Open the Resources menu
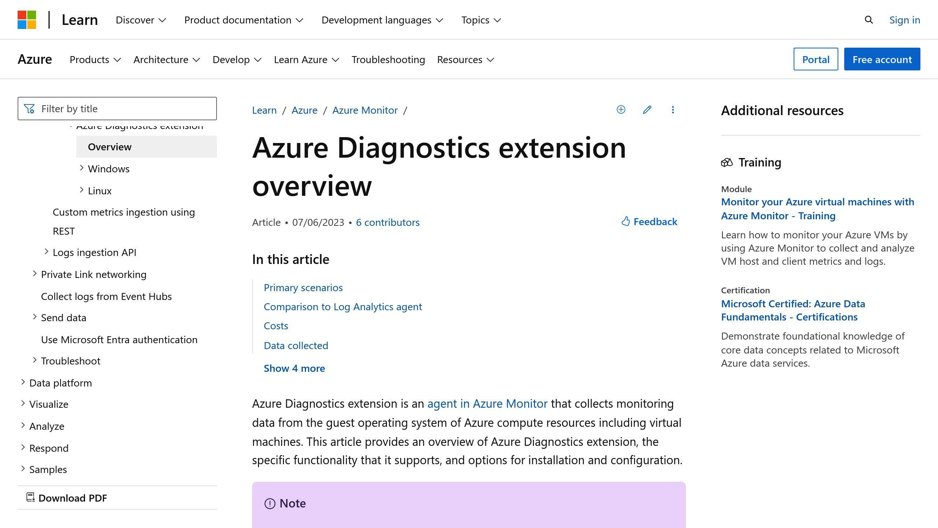Viewport: 938px width, 528px height. 466,59
